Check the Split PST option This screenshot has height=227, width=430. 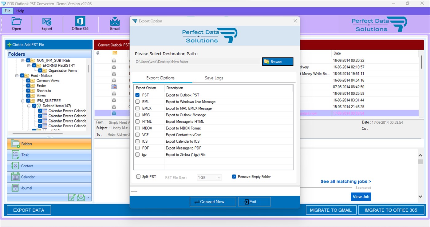pos(138,177)
